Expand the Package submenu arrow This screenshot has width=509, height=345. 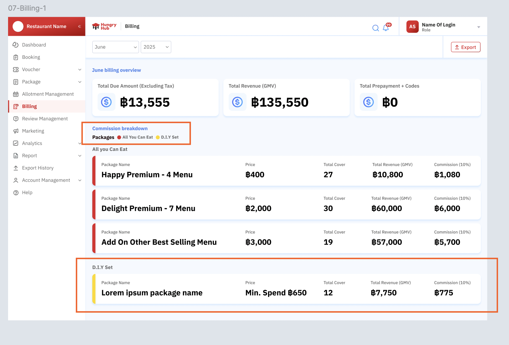(80, 82)
